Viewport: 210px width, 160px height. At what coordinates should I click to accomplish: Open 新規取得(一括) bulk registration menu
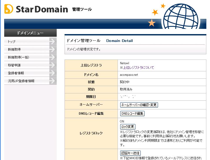click(x=18, y=57)
